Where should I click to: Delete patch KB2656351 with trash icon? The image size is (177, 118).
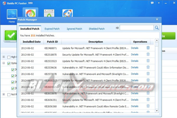(148, 99)
